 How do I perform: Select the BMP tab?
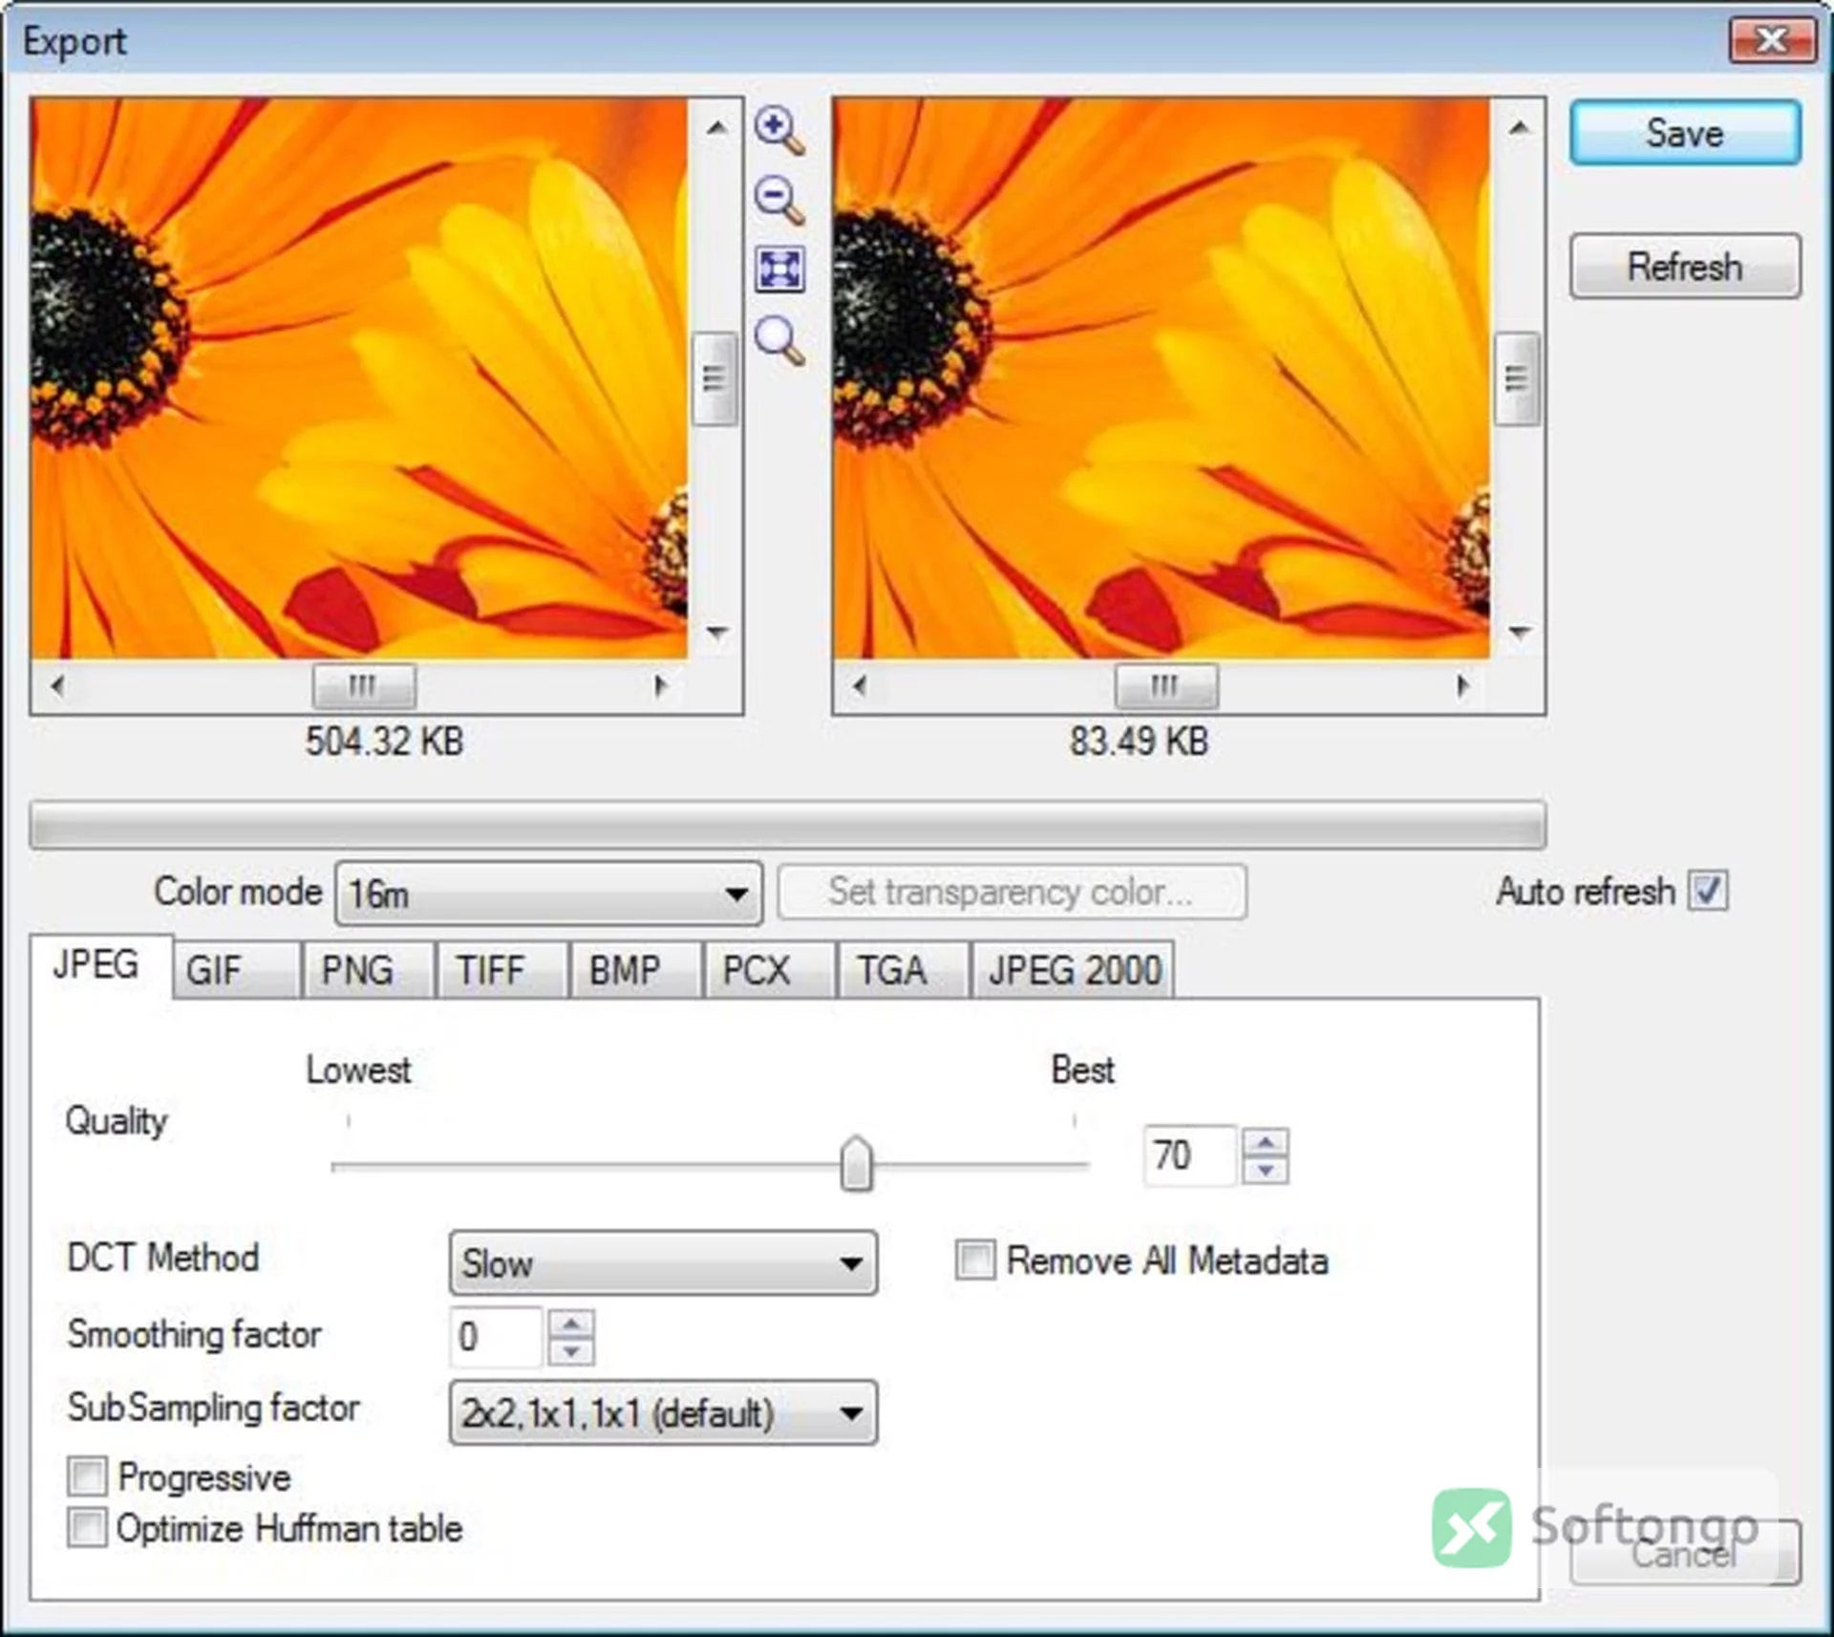point(637,970)
